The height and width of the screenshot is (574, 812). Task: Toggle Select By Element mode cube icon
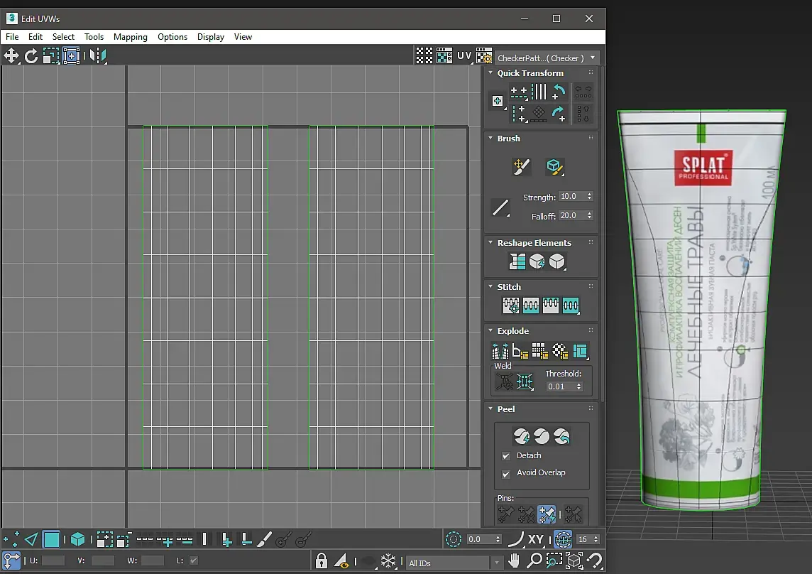[77, 540]
